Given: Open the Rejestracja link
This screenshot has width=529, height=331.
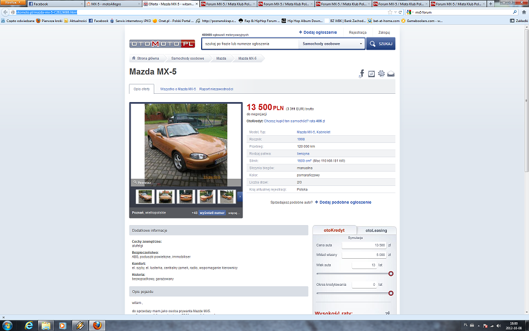Looking at the screenshot, I should pos(358,33).
